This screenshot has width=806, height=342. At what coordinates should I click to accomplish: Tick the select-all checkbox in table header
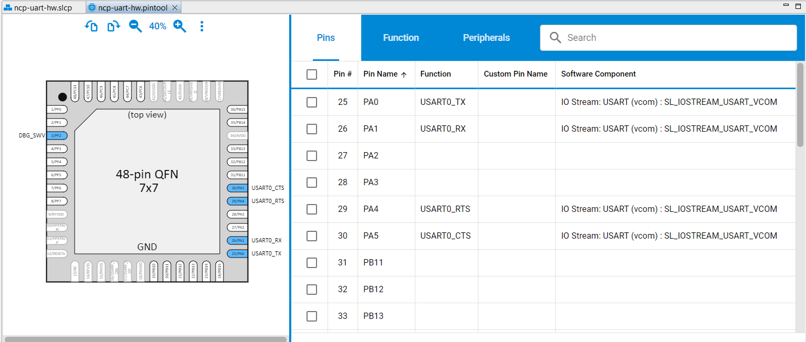[x=312, y=74]
